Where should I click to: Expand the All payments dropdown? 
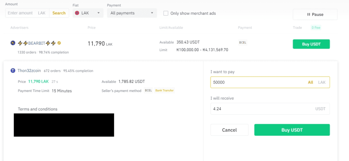click(x=132, y=13)
